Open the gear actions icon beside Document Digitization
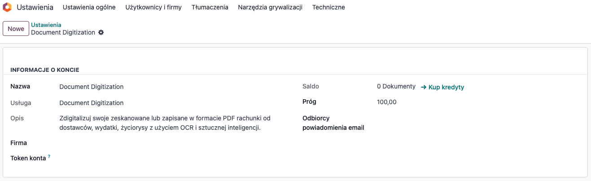Viewport: 591px width, 181px height. [101, 32]
